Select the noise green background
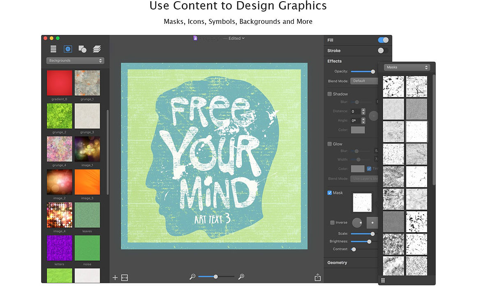The width and height of the screenshot is (477, 296). 87,248
